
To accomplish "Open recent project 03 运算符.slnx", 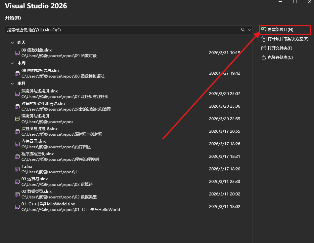I will coord(128,182).
